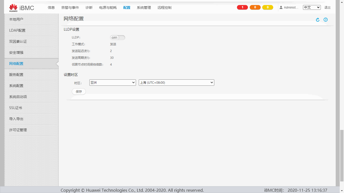Image resolution: width=344 pixels, height=193 pixels.
Task: Click the vertical page scrollbar thumb
Action: click(342, 156)
